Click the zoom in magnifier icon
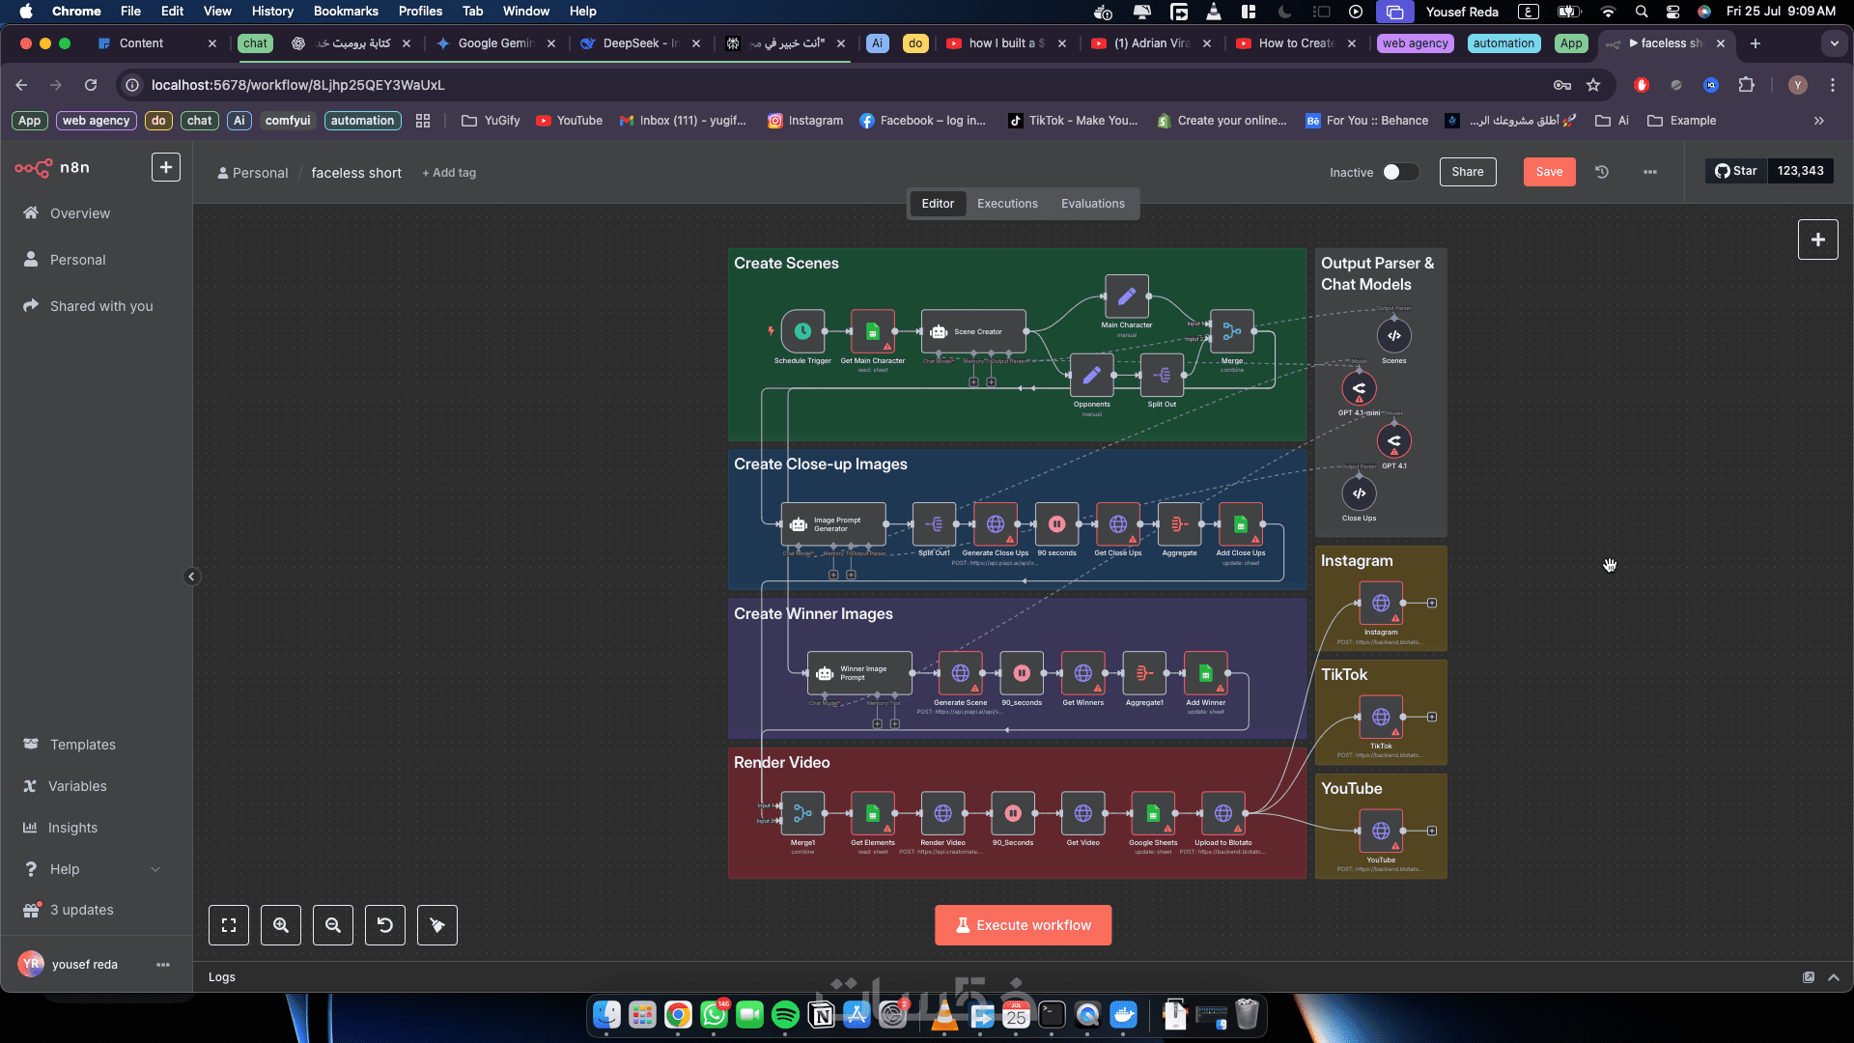The width and height of the screenshot is (1854, 1043). 281,925
